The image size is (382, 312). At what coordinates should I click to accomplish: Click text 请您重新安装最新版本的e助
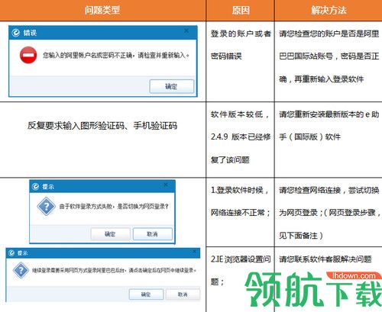(x=329, y=114)
